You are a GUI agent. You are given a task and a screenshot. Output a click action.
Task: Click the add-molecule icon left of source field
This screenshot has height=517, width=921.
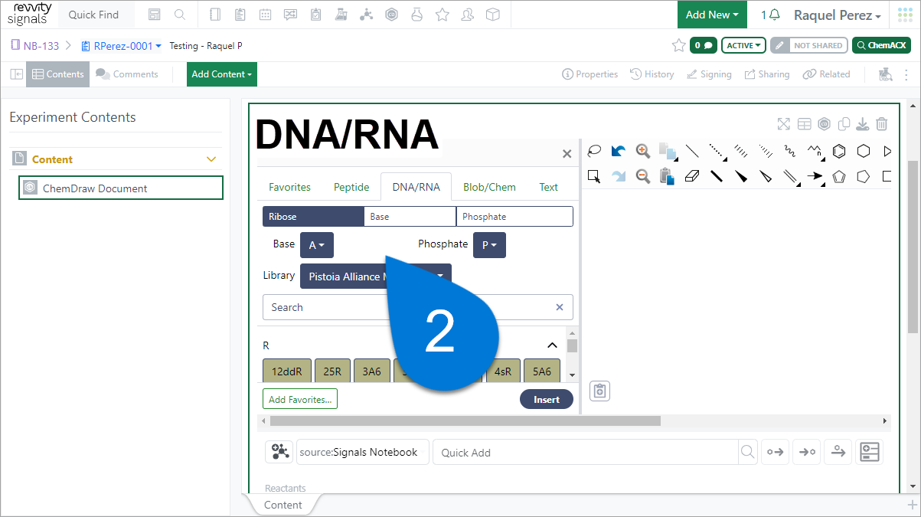(279, 452)
